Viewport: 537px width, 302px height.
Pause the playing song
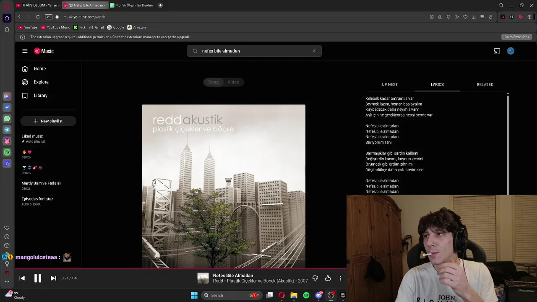(x=37, y=278)
